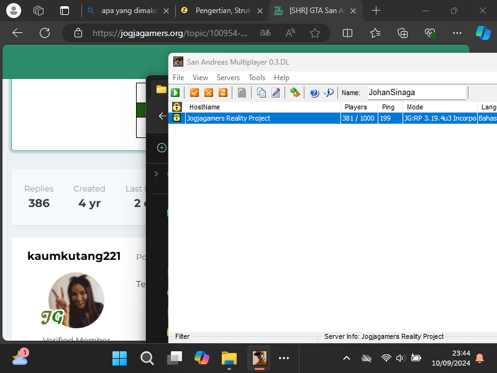The width and height of the screenshot is (497, 373).
Task: Open the browser Settings and more menu
Action: pos(457,33)
